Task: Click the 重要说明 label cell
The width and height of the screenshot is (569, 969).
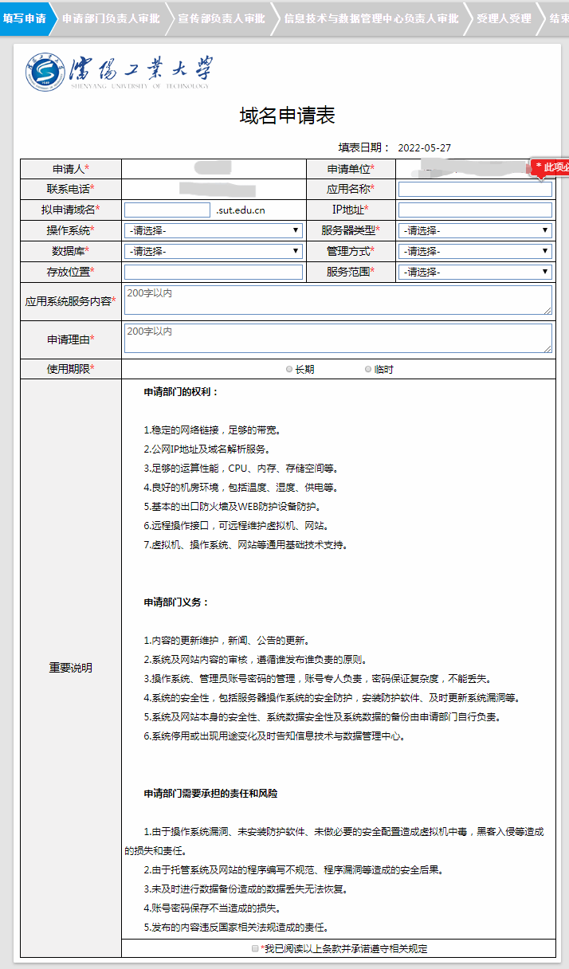Action: 71,668
